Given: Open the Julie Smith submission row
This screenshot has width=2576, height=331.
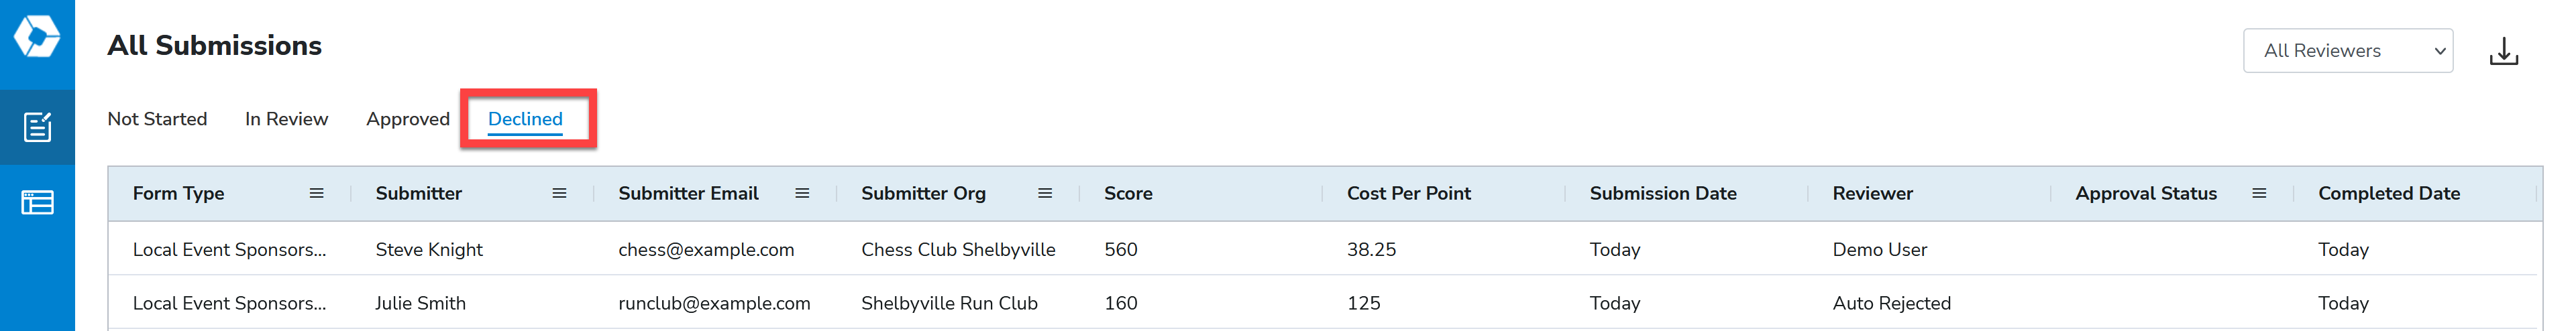Looking at the screenshot, I should click(1322, 303).
